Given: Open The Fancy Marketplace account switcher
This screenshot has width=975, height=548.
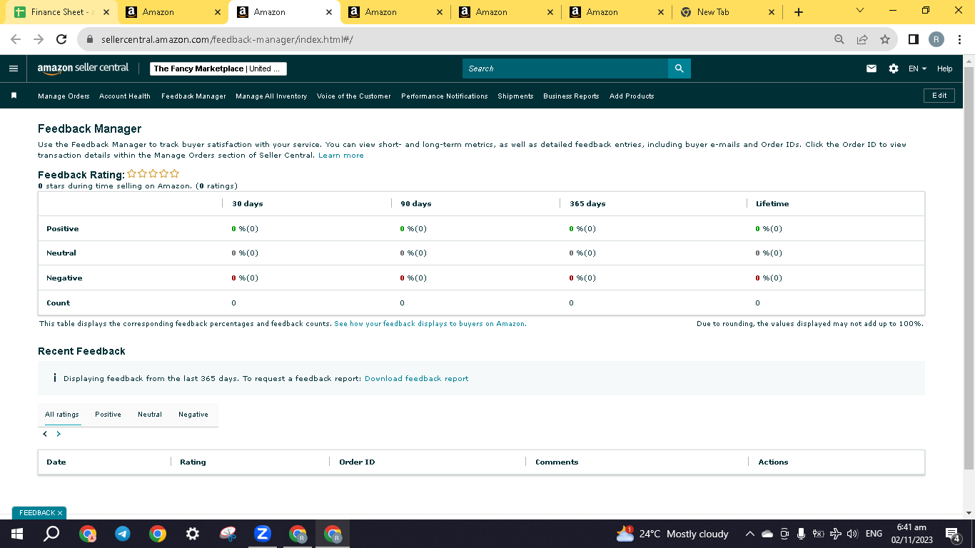Looking at the screenshot, I should click(x=218, y=68).
